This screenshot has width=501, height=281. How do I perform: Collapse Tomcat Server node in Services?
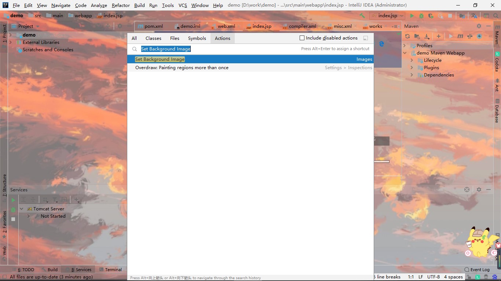(x=21, y=209)
